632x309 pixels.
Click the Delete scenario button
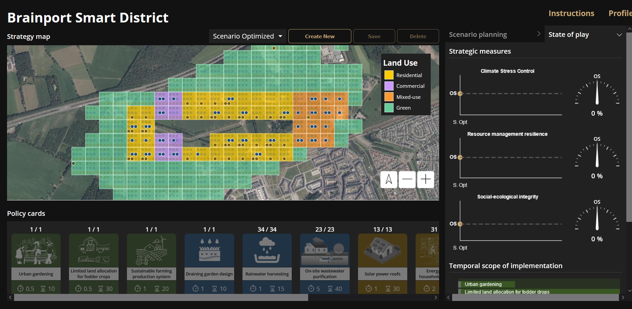[x=418, y=36]
